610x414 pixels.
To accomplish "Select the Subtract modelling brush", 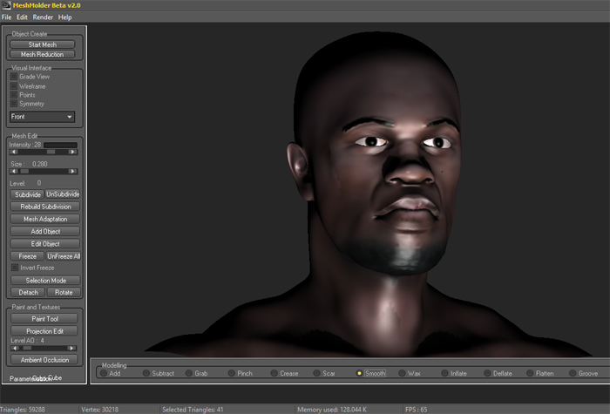I will (x=146, y=373).
